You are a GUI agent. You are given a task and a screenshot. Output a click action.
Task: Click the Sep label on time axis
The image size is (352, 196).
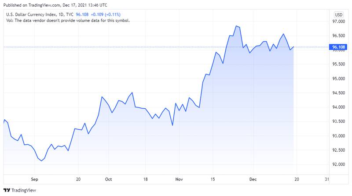point(36,179)
